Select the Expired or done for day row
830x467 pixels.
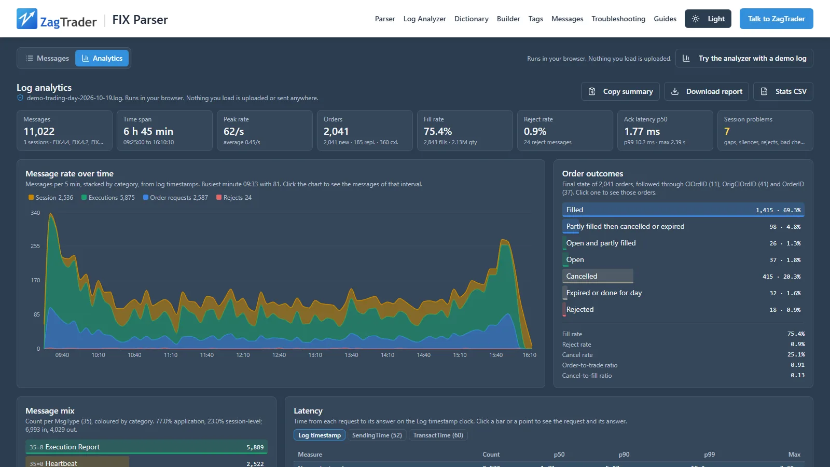[683, 293]
